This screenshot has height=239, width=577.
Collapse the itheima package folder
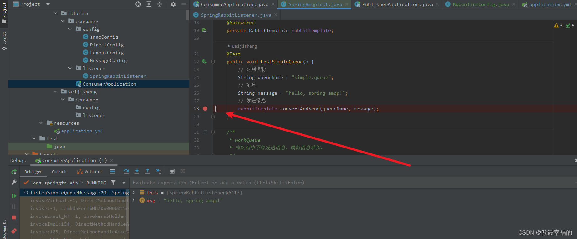point(55,13)
